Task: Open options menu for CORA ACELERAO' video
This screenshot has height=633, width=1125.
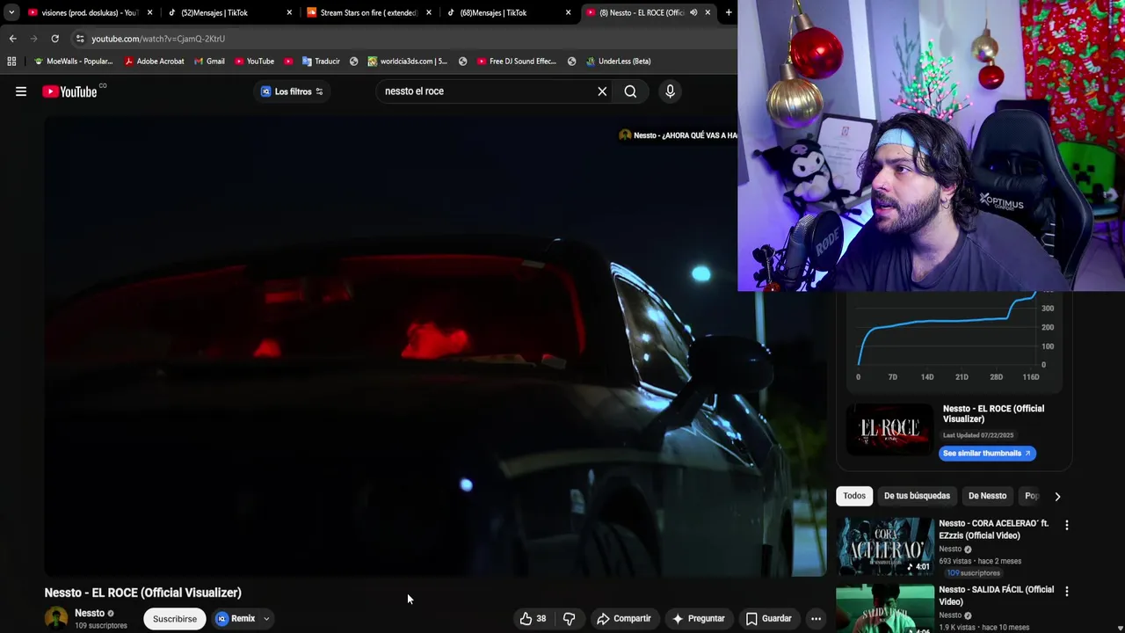Action: 1067,525
